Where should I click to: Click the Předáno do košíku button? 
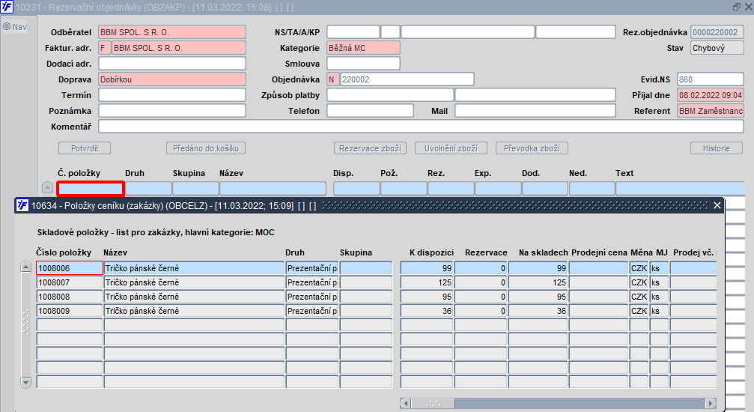[x=206, y=148]
